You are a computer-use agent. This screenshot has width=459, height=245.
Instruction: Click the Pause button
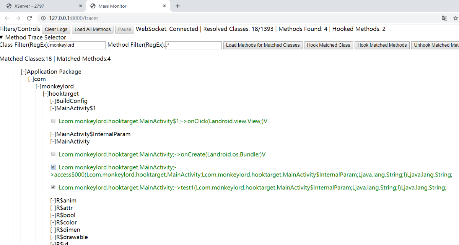click(125, 29)
